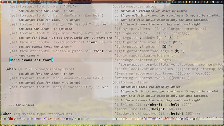Image resolution: width=224 pixels, height=126 pixels.
Task: Click the GitHub glyph in the git-gutter:lighter line
Action: 164,46
